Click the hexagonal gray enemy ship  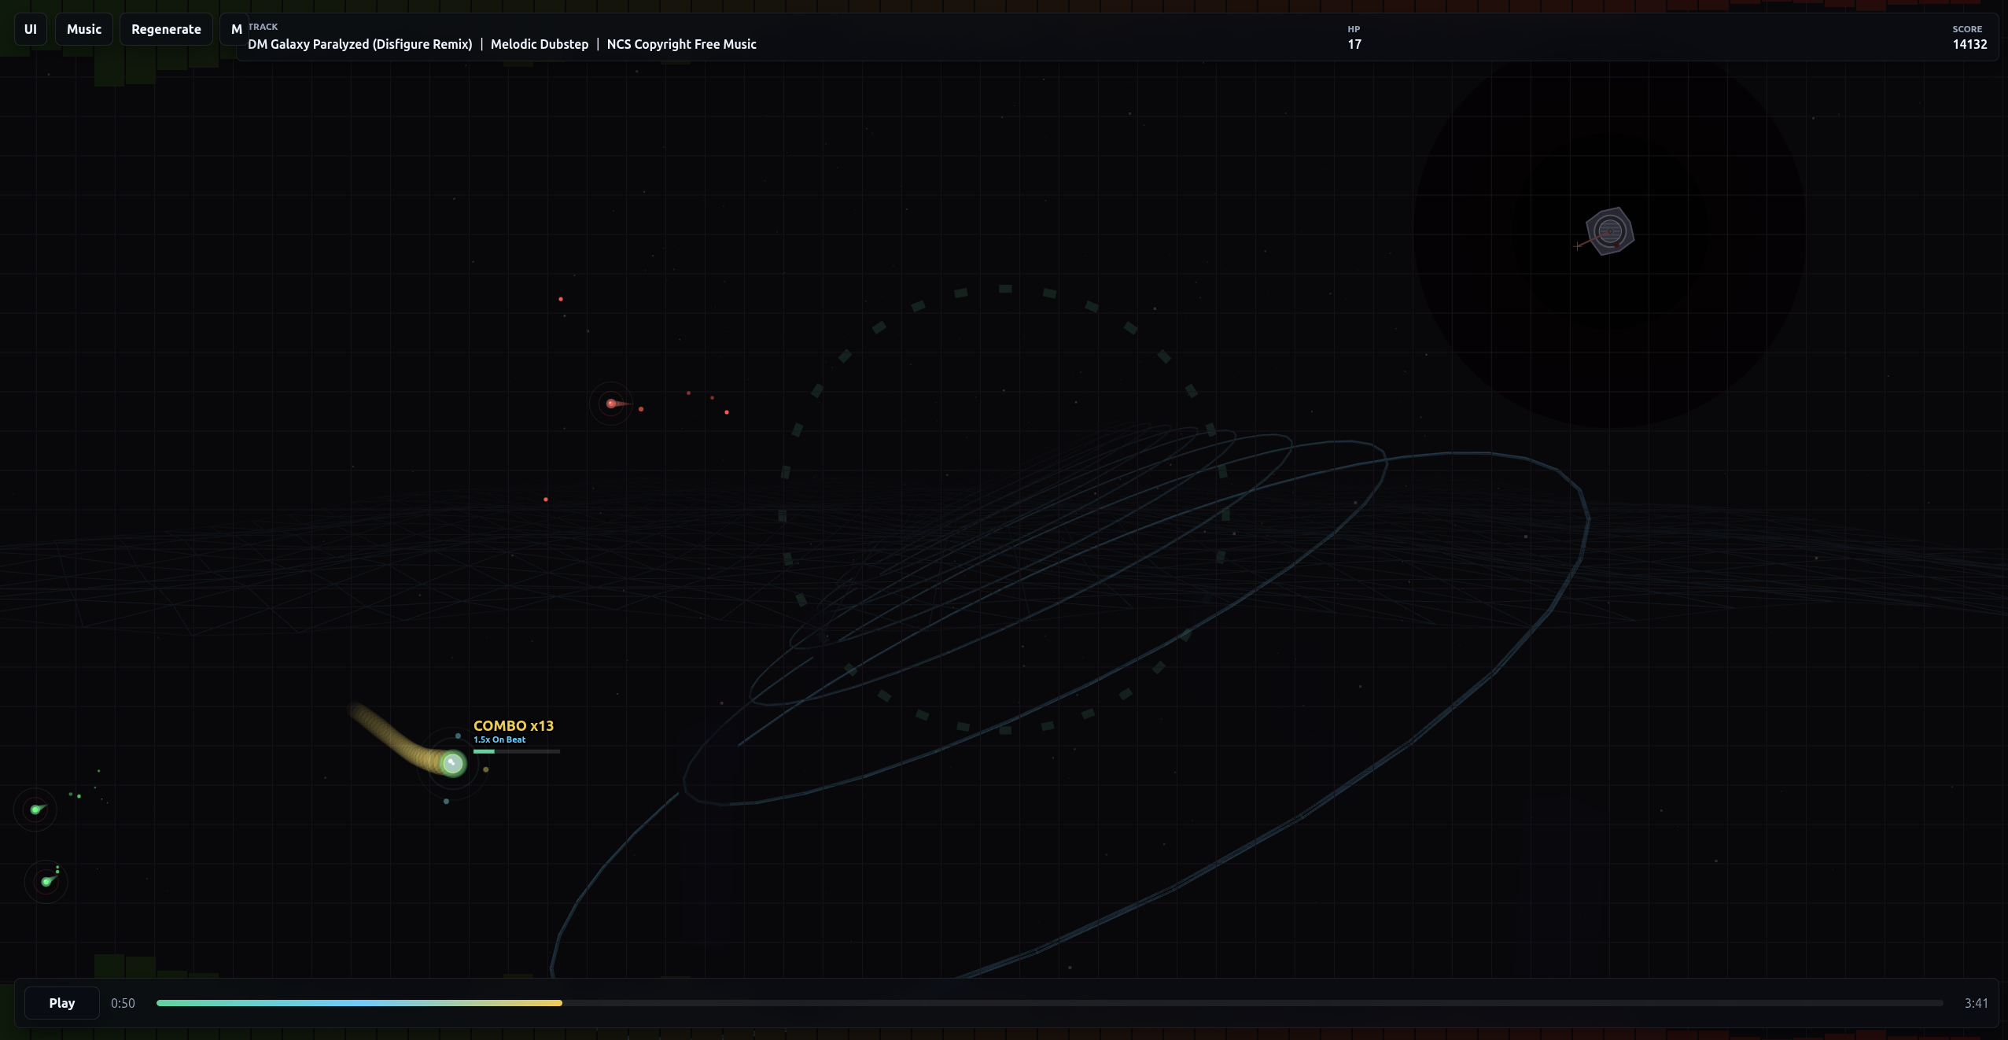[1609, 231]
